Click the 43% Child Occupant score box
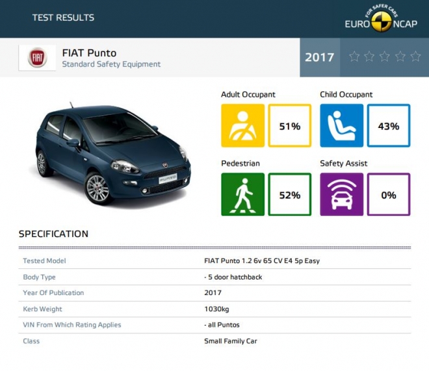Screen dimensions: 429x371 click(x=389, y=125)
